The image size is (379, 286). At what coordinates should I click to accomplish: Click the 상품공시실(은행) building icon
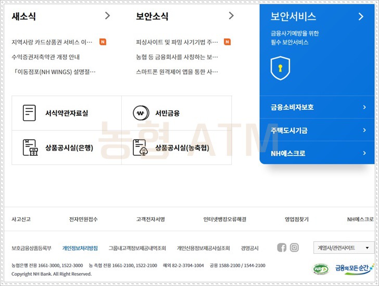[x=30, y=147]
